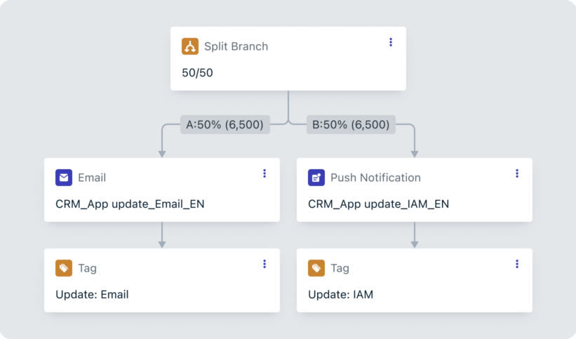Click the Push Notification node title
Image resolution: width=576 pixels, height=339 pixels.
(x=375, y=178)
